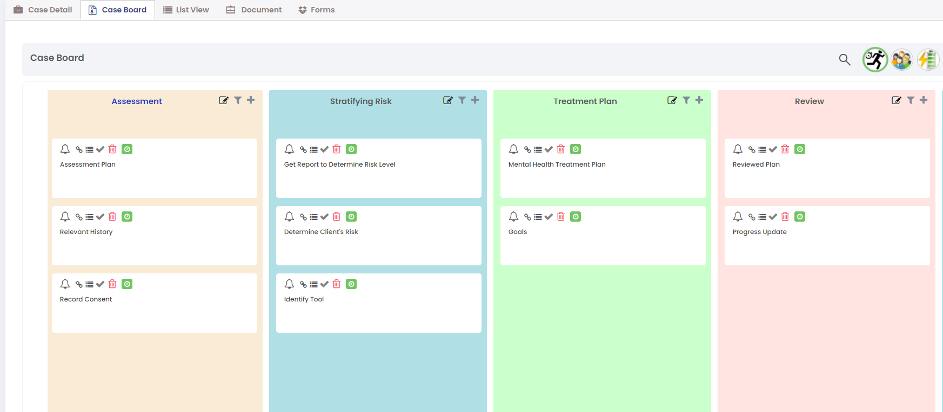Delete the Determine Client's Risk card
The image size is (943, 412).
click(337, 216)
